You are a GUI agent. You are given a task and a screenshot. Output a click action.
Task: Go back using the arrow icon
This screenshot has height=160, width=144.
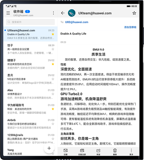pos(63,13)
